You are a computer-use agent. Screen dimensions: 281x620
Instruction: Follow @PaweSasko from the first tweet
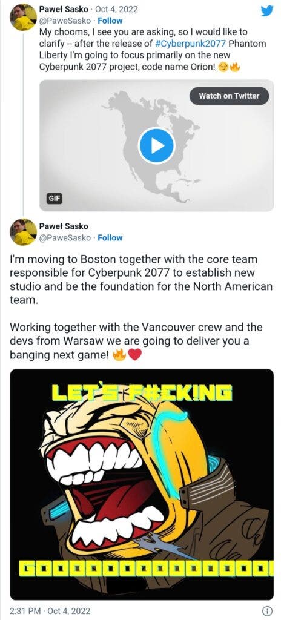(x=110, y=21)
